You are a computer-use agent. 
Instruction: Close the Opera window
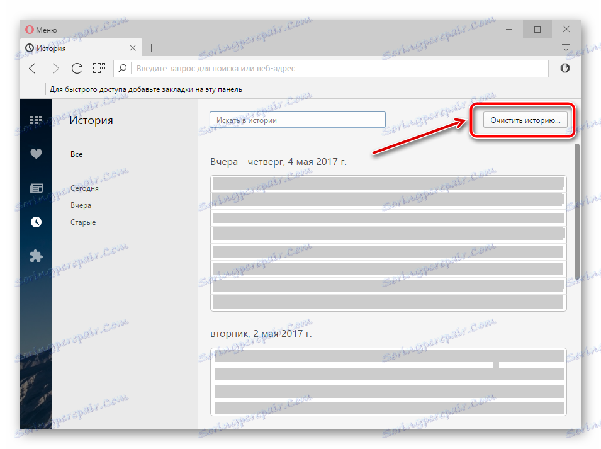pos(566,29)
